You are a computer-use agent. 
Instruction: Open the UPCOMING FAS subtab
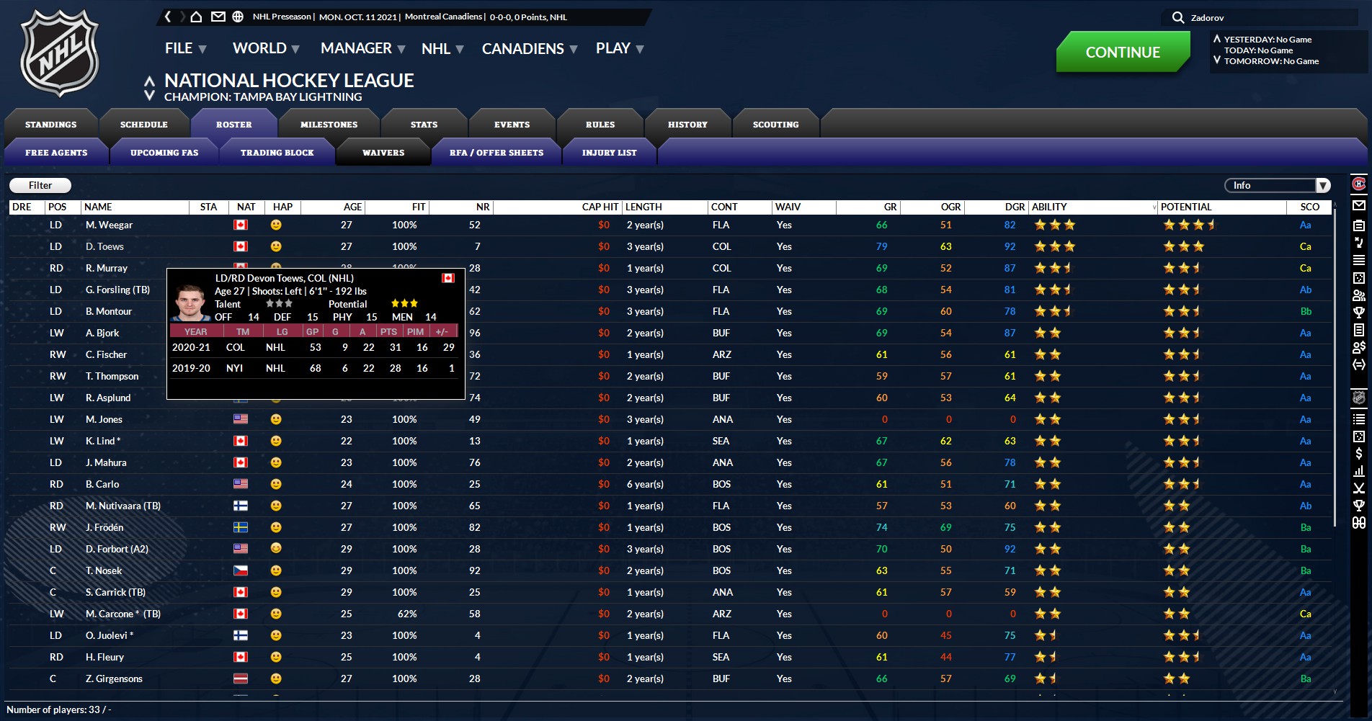pos(164,153)
